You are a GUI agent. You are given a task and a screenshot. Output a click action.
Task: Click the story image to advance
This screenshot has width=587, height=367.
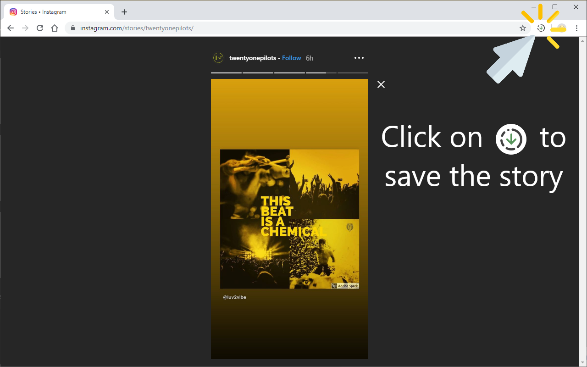pyautogui.click(x=289, y=219)
